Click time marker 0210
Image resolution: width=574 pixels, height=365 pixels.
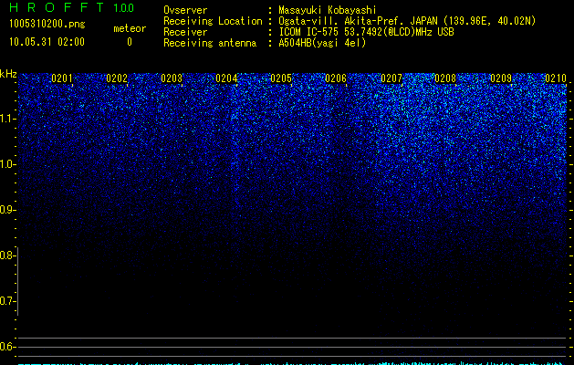(x=556, y=78)
